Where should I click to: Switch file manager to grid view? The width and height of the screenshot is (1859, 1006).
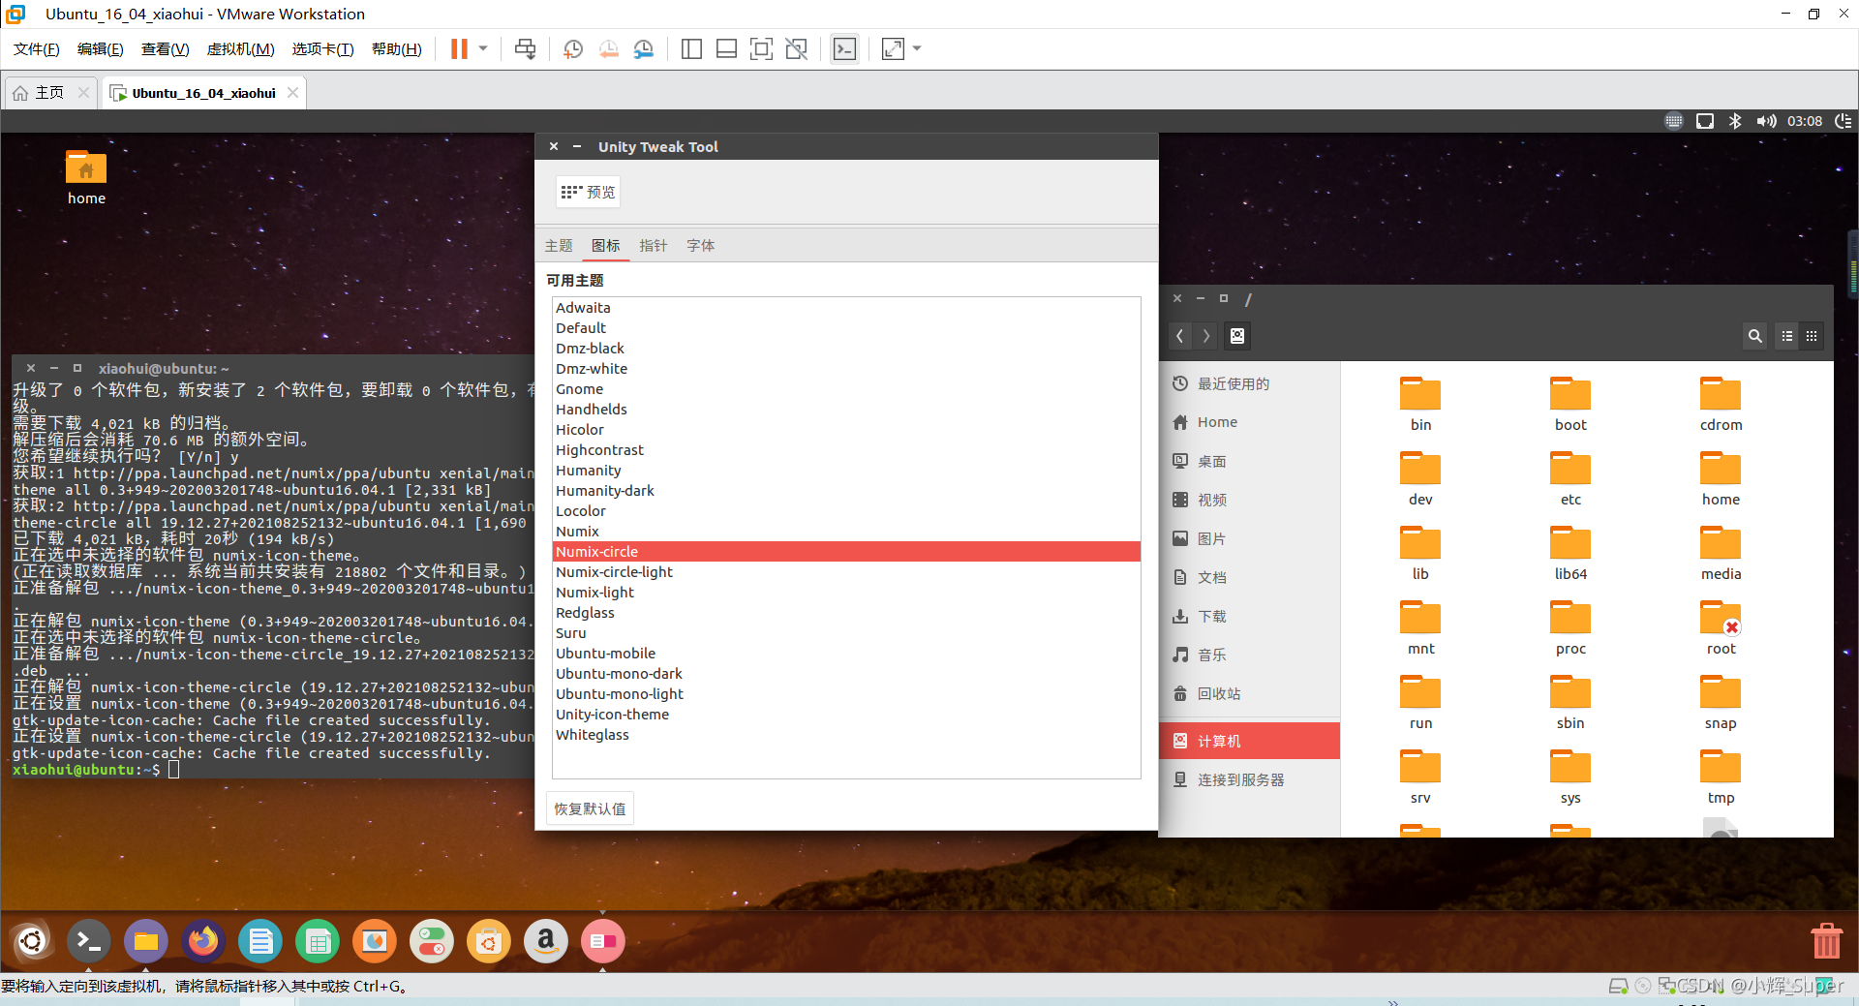click(1812, 336)
